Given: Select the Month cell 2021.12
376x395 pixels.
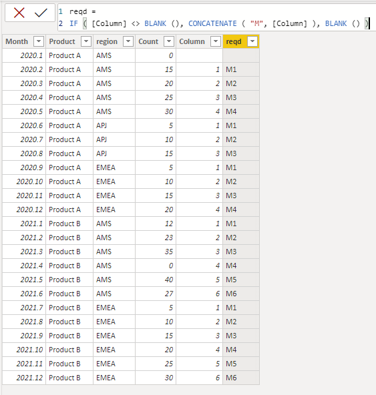Looking at the screenshot, I should pos(24,378).
